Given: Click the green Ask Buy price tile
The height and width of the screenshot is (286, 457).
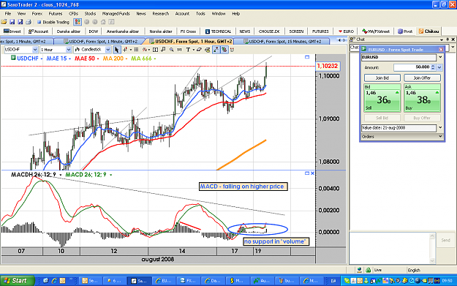Looking at the screenshot, I should coord(422,98).
